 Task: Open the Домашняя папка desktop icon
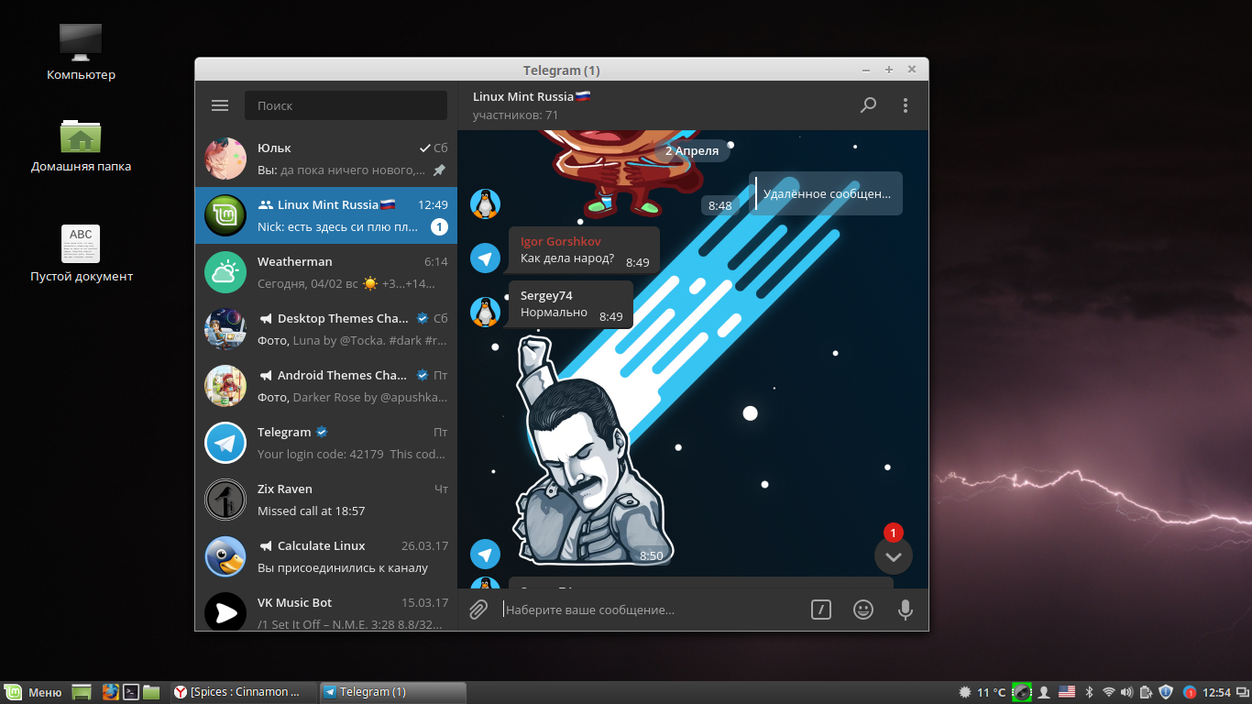(81, 146)
